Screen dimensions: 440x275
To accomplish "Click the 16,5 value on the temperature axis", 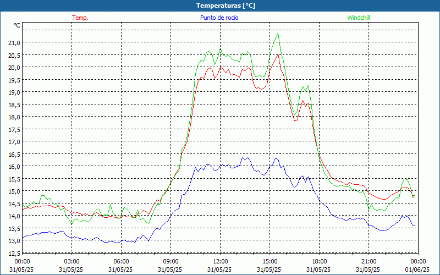I will (15, 154).
